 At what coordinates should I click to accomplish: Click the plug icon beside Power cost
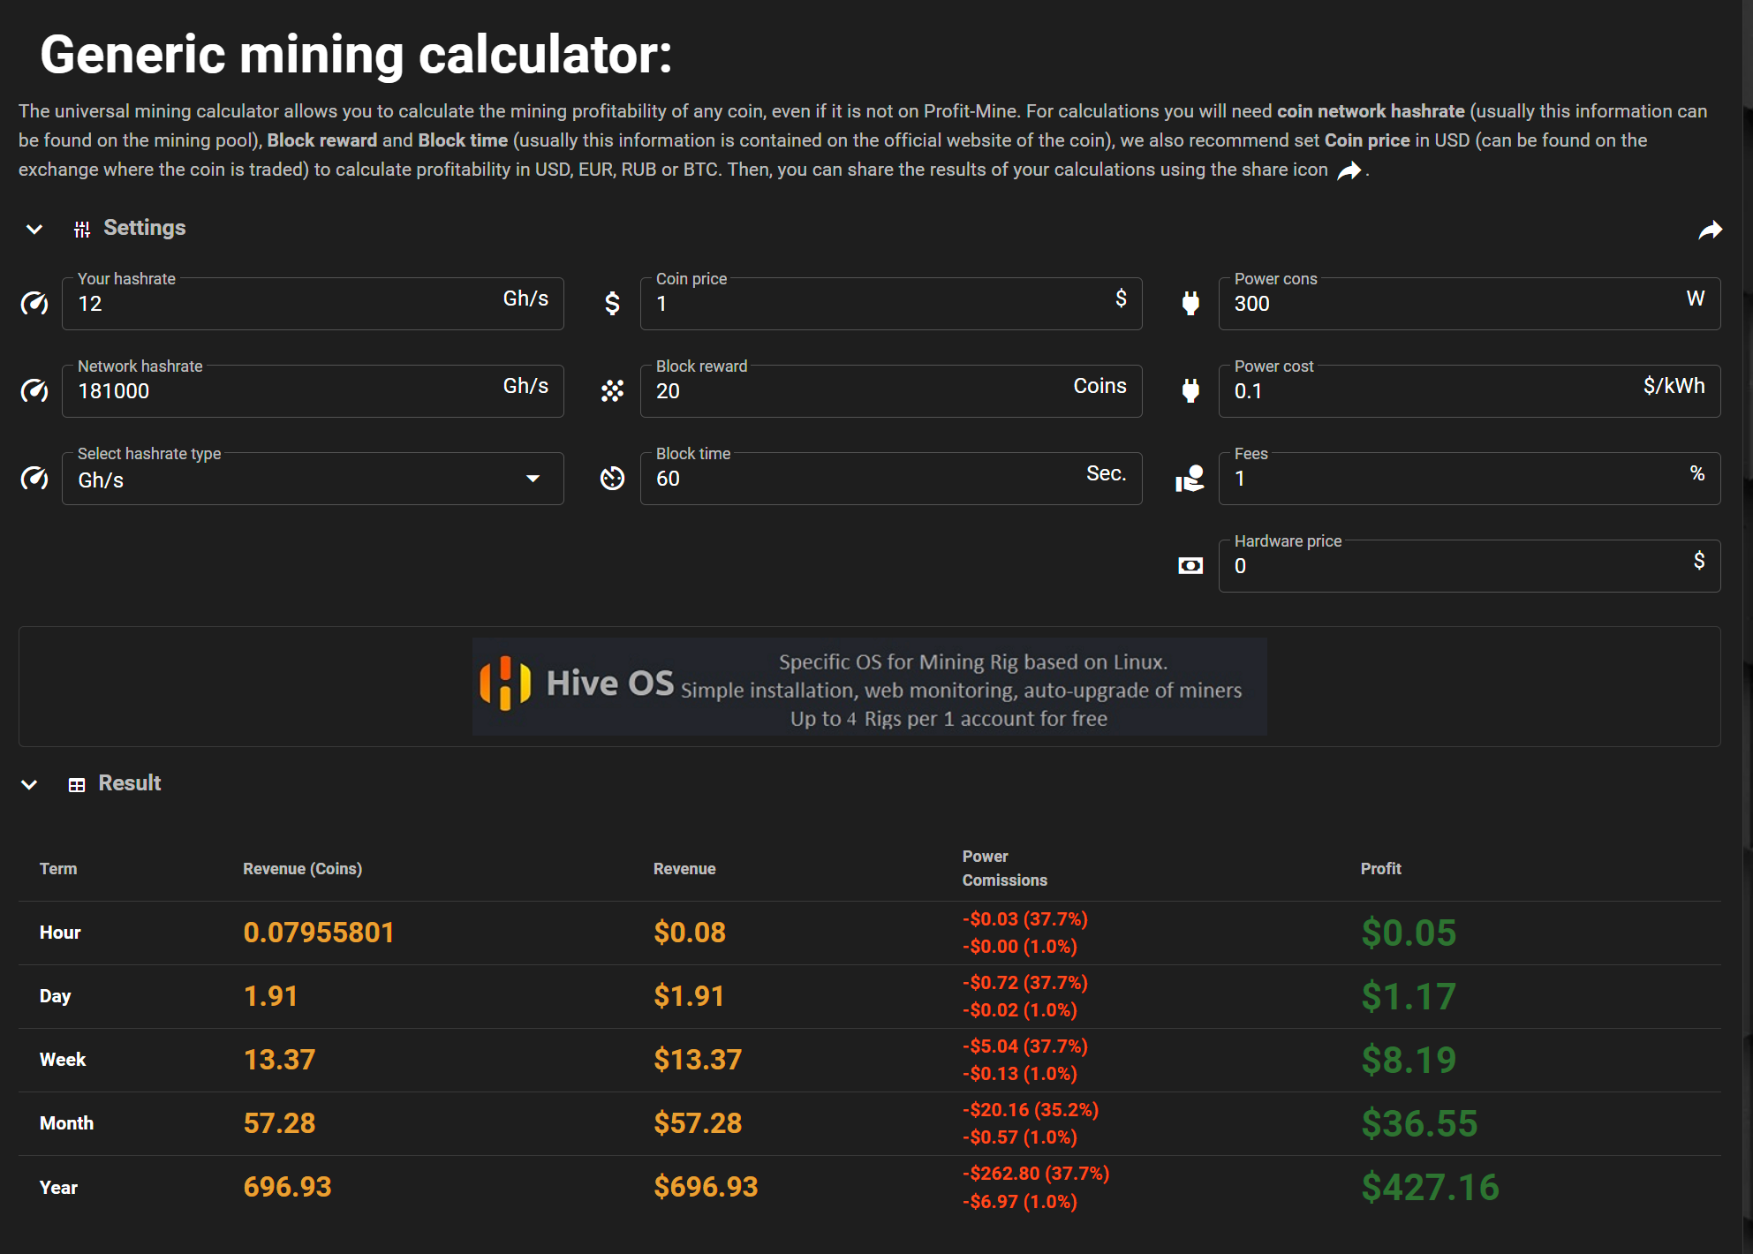tap(1190, 390)
